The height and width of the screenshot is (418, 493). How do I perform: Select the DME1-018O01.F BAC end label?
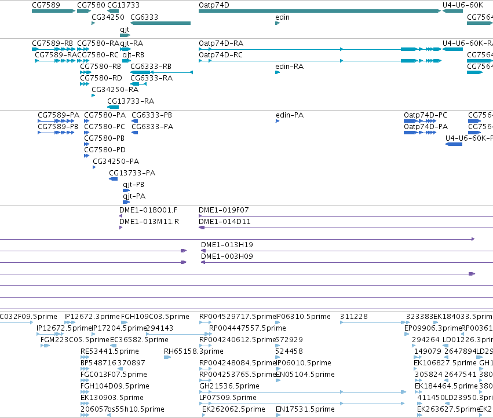pos(148,210)
